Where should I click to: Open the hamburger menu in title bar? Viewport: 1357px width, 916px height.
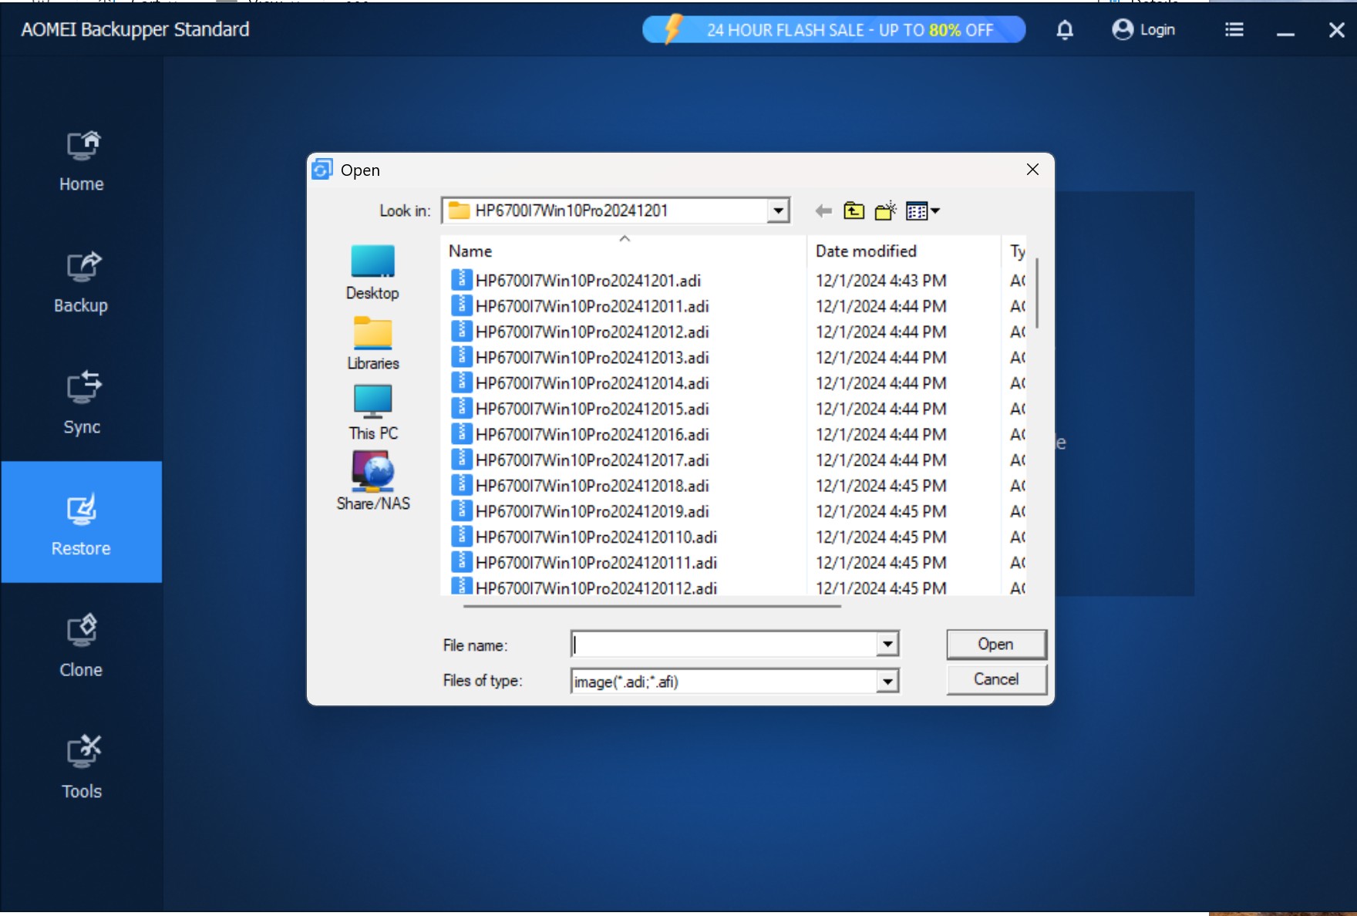[x=1234, y=29]
